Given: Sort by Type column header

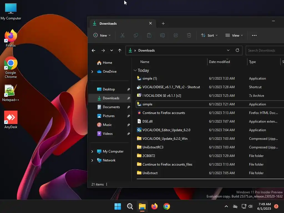Looking at the screenshot, I should click(252, 62).
